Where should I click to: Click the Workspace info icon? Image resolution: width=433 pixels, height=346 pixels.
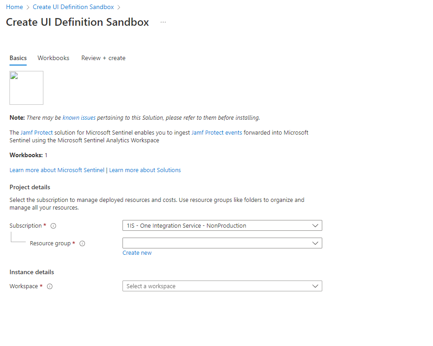click(x=50, y=286)
